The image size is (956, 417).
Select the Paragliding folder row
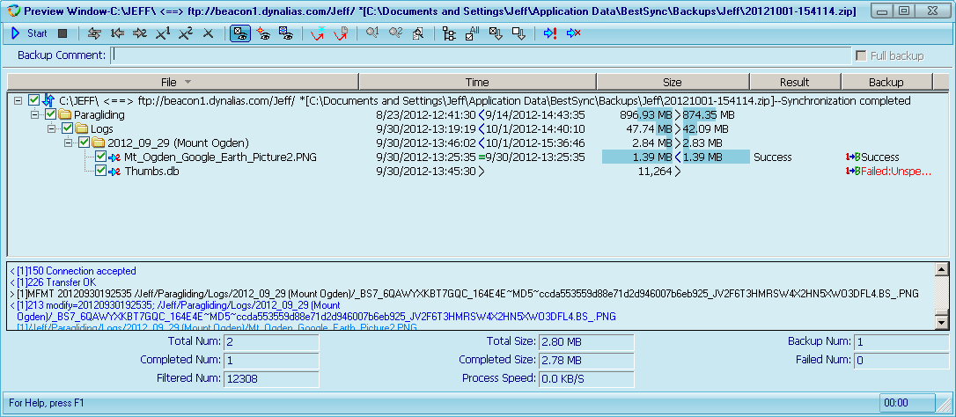click(x=99, y=114)
